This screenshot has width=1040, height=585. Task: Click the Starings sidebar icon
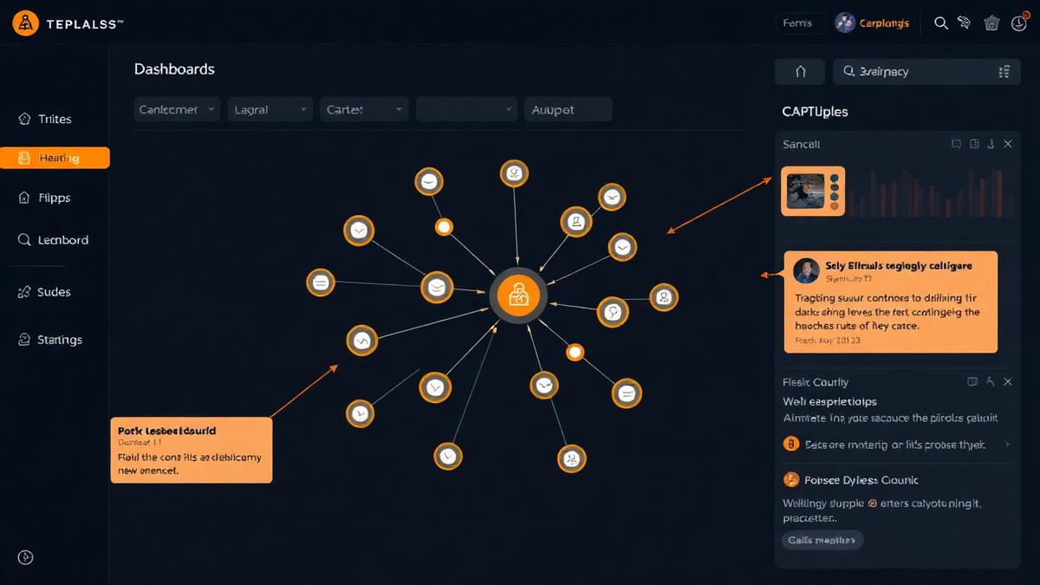coord(24,340)
